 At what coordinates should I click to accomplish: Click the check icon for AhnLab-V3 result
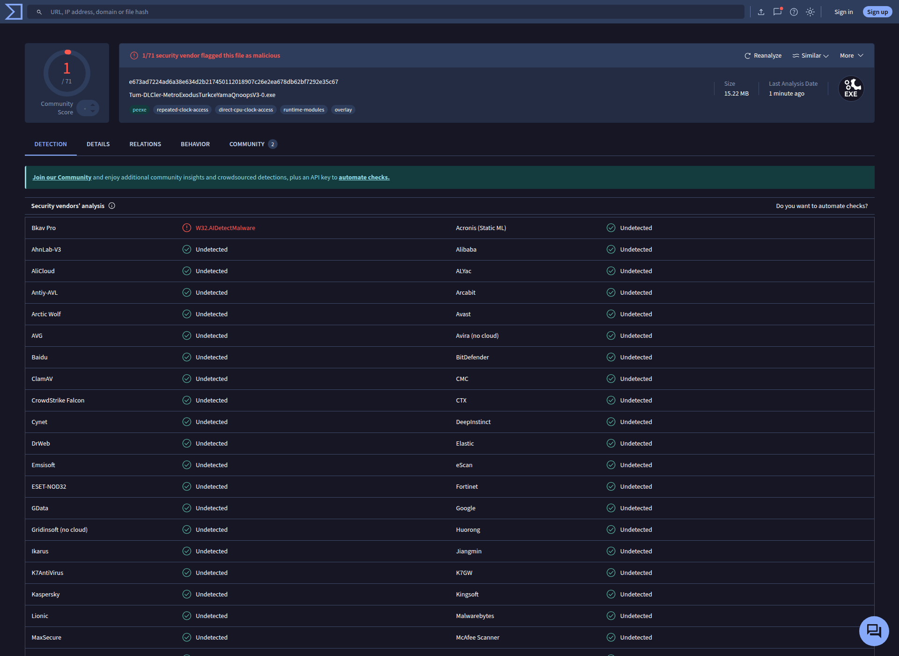187,250
